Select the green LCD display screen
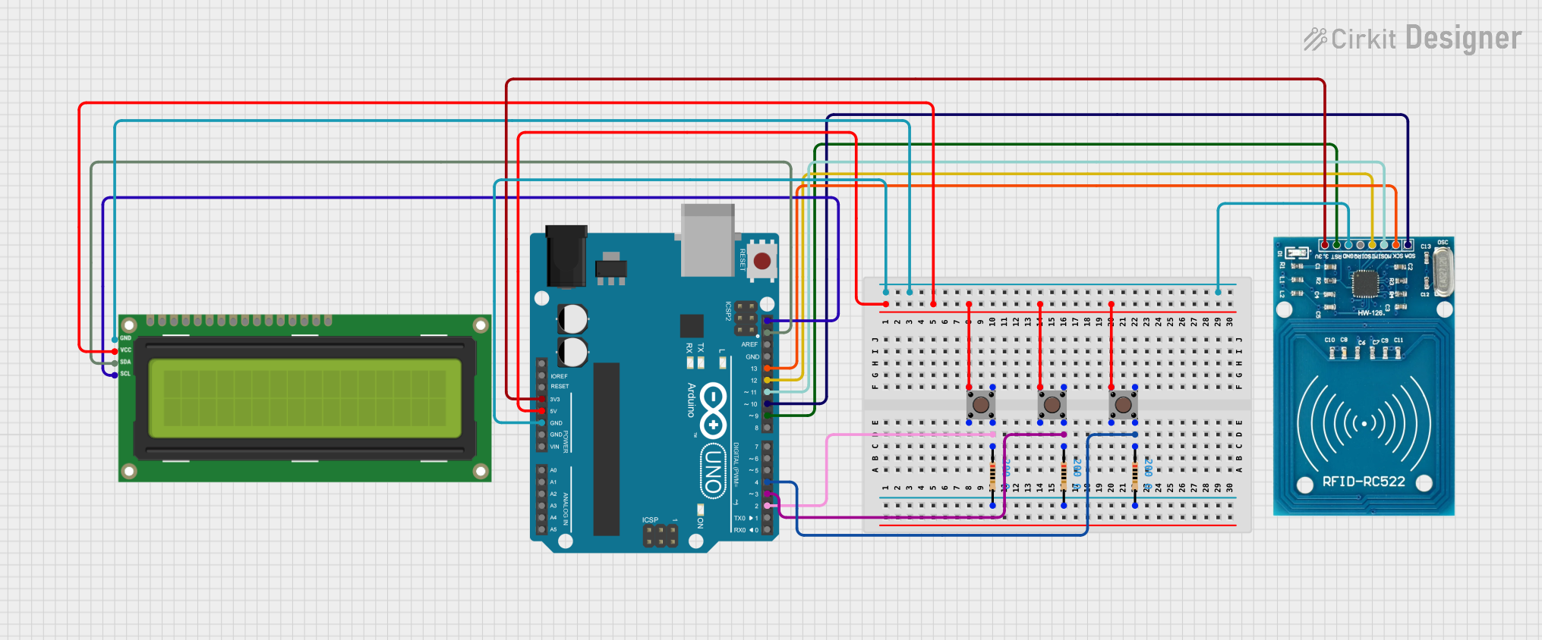The image size is (1542, 640). (305, 398)
